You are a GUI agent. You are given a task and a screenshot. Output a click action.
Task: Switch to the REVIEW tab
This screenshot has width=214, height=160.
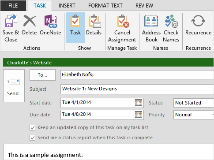tap(144, 6)
